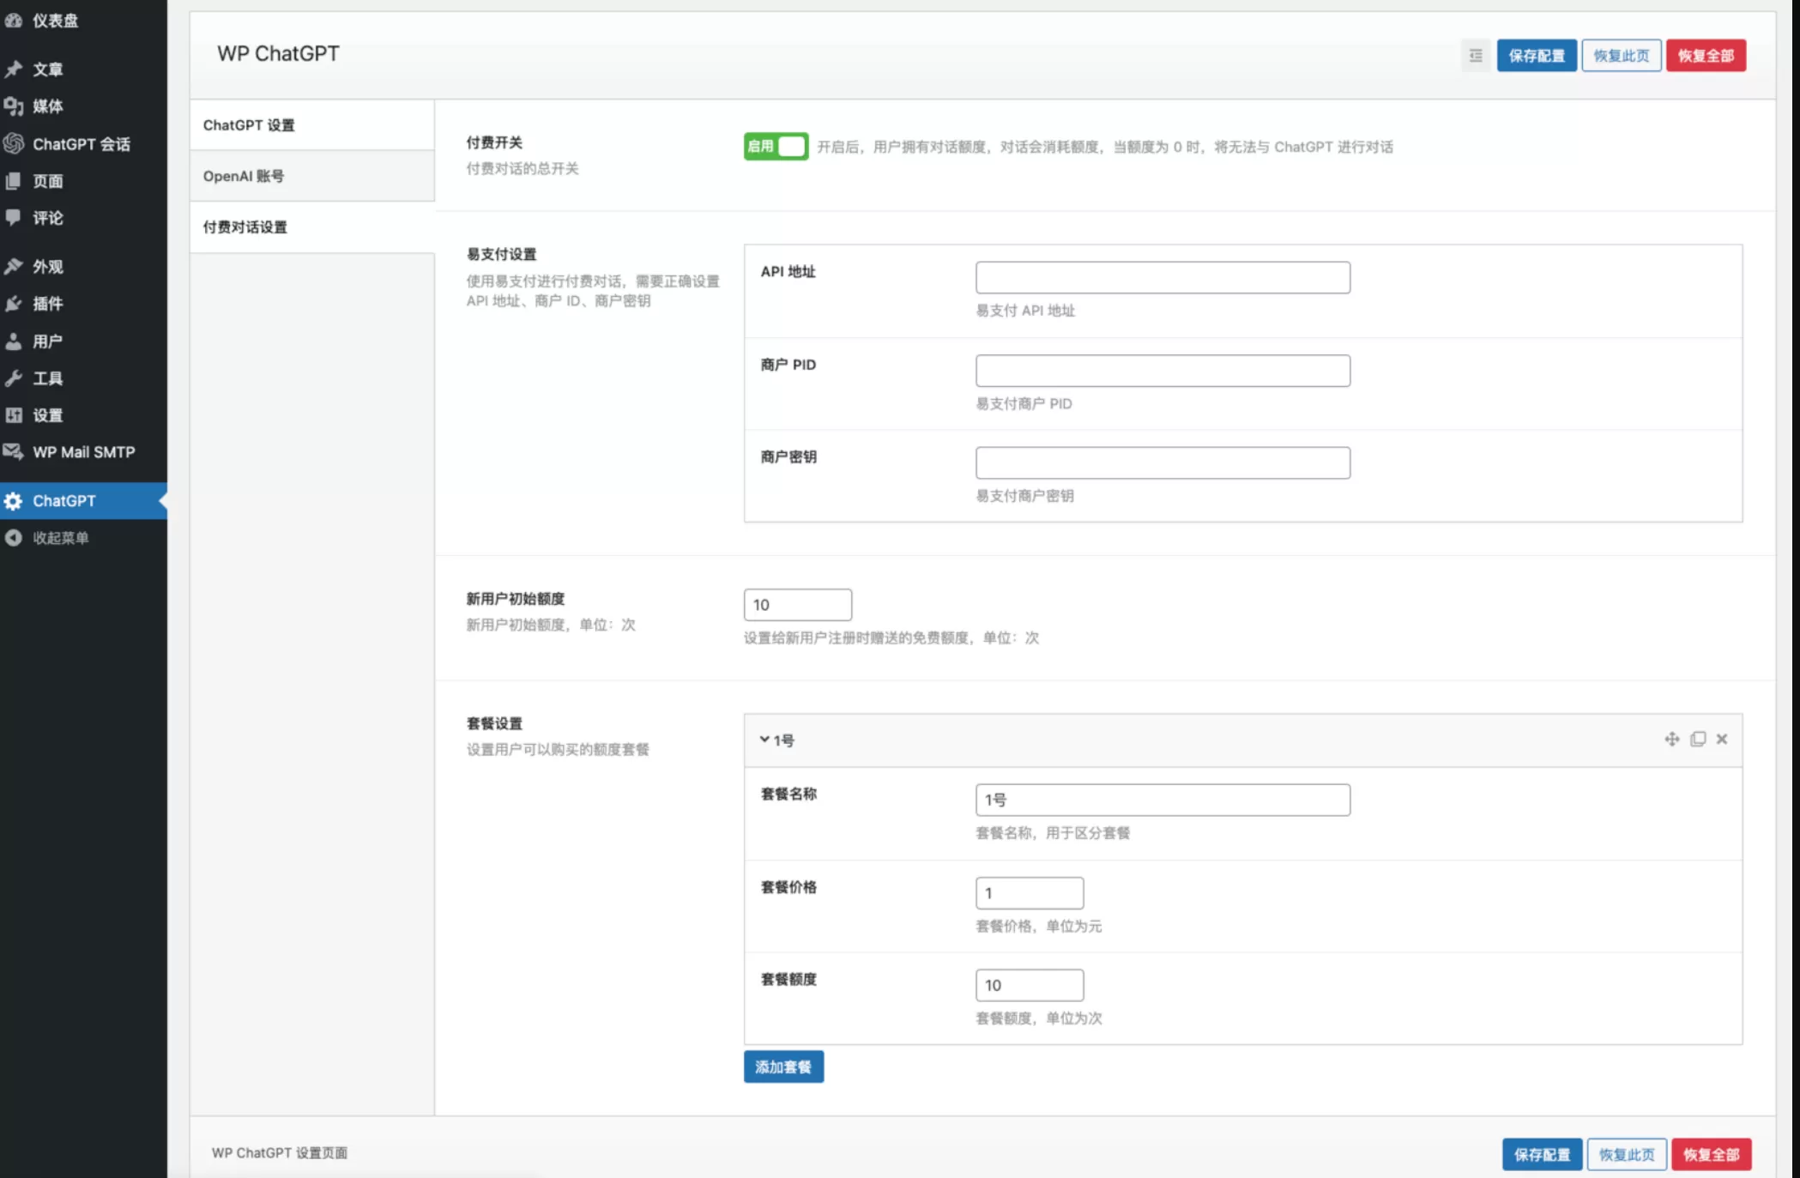Image resolution: width=1800 pixels, height=1178 pixels.
Task: Click top 保存配置 button
Action: click(x=1536, y=56)
